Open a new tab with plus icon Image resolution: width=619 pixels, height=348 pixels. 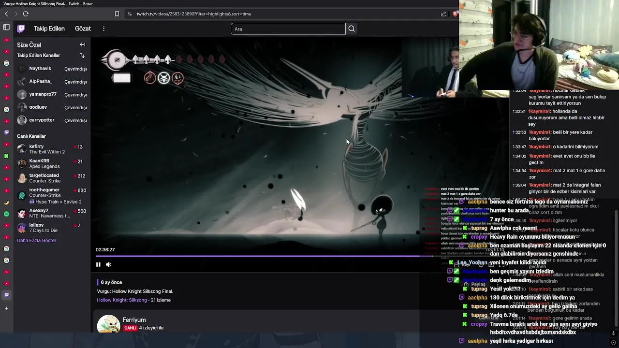pos(6,308)
